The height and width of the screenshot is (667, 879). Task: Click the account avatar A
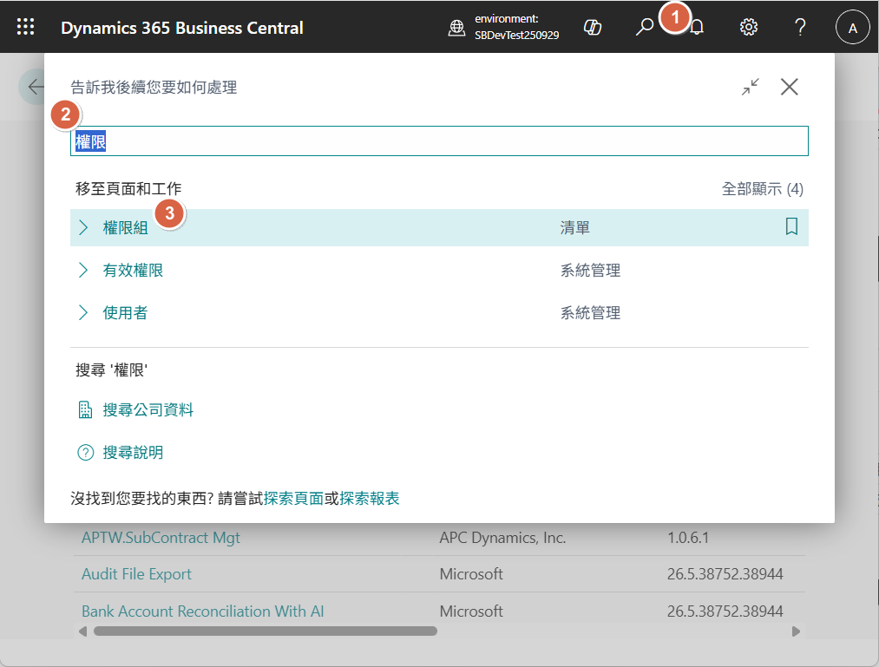click(853, 28)
